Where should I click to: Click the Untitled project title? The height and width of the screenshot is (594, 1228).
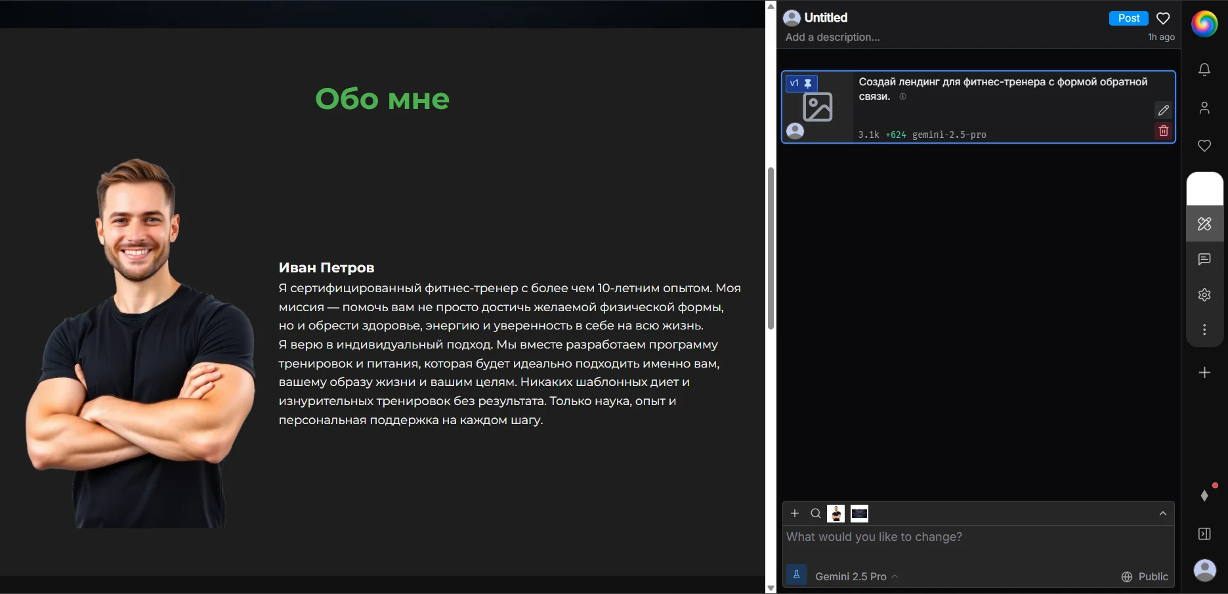pyautogui.click(x=825, y=17)
